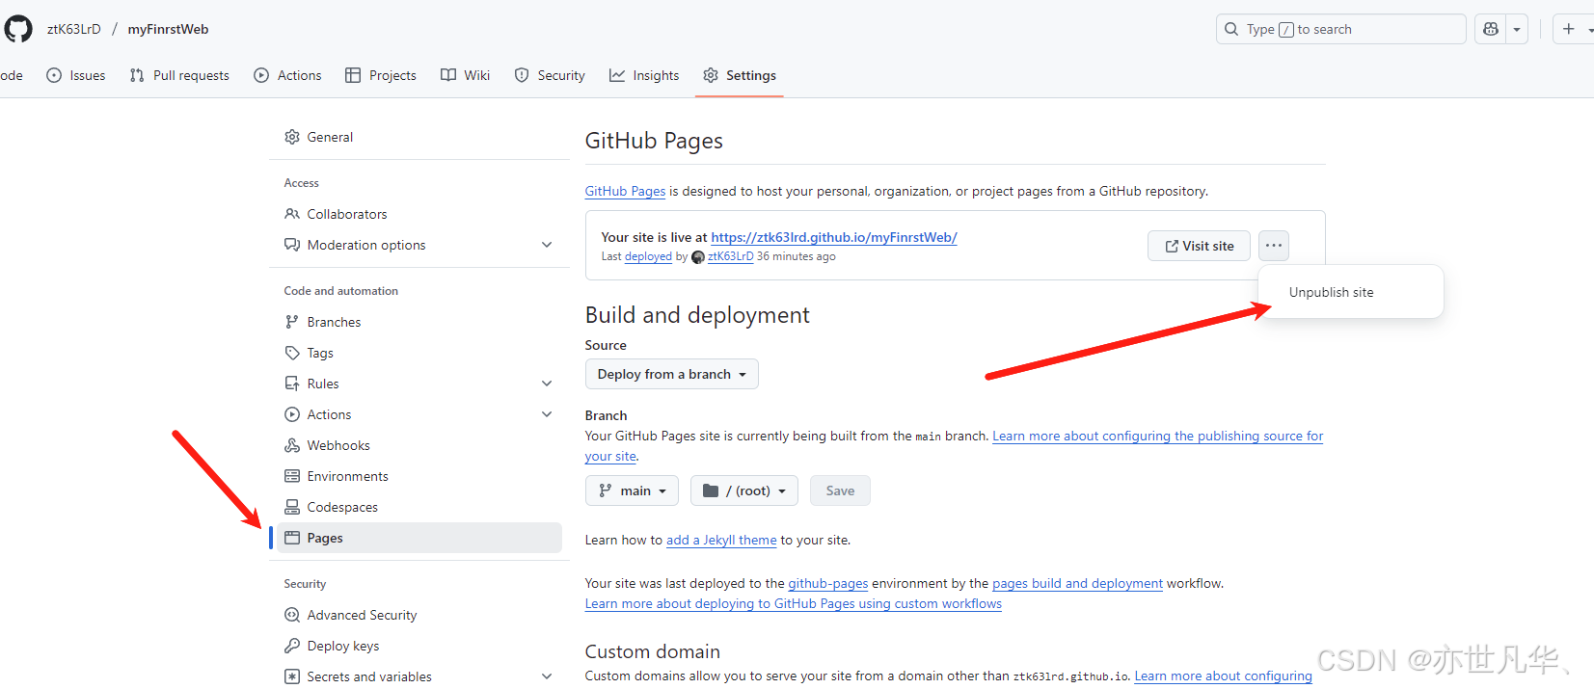Open the GitHub Pages documentation link
The image size is (1594, 689).
(x=625, y=191)
